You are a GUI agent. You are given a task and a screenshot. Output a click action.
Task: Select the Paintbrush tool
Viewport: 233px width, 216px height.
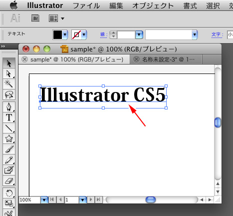click(9, 149)
